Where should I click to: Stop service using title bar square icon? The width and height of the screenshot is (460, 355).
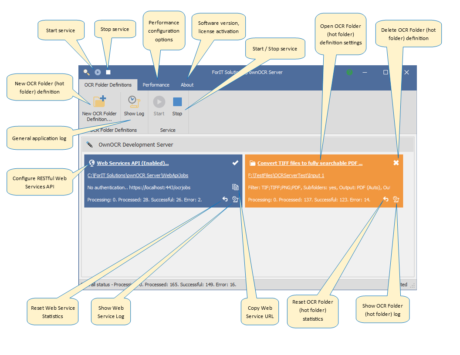pyautogui.click(x=108, y=72)
